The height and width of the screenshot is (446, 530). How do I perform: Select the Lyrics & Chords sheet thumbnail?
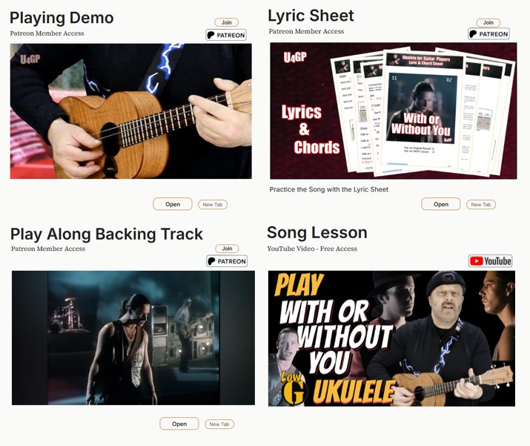[x=394, y=111]
